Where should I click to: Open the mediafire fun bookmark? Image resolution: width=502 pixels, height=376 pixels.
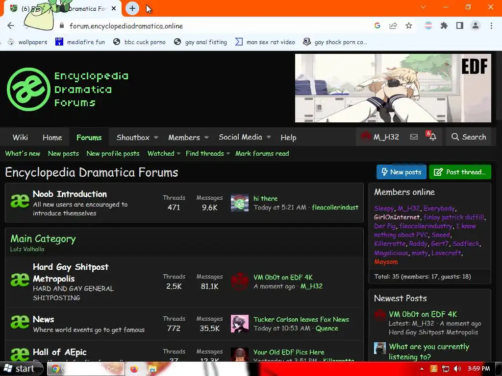point(80,42)
